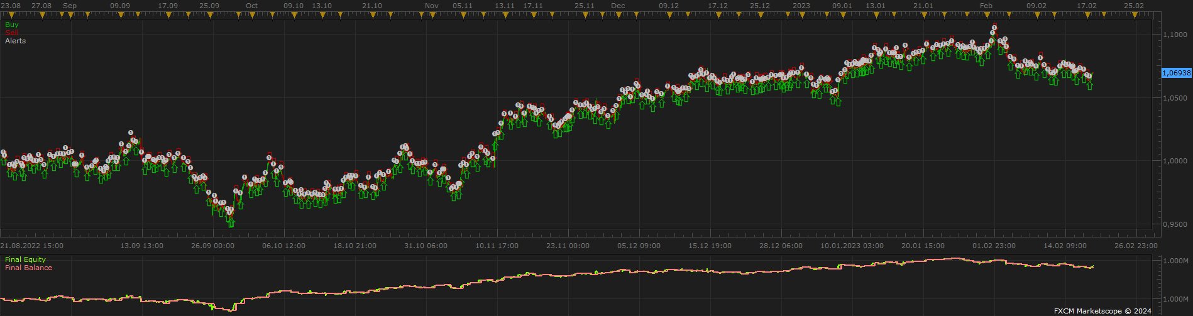The image size is (1193, 316).
Task: Click the 1,1000 price axis label
Action: [x=1176, y=35]
